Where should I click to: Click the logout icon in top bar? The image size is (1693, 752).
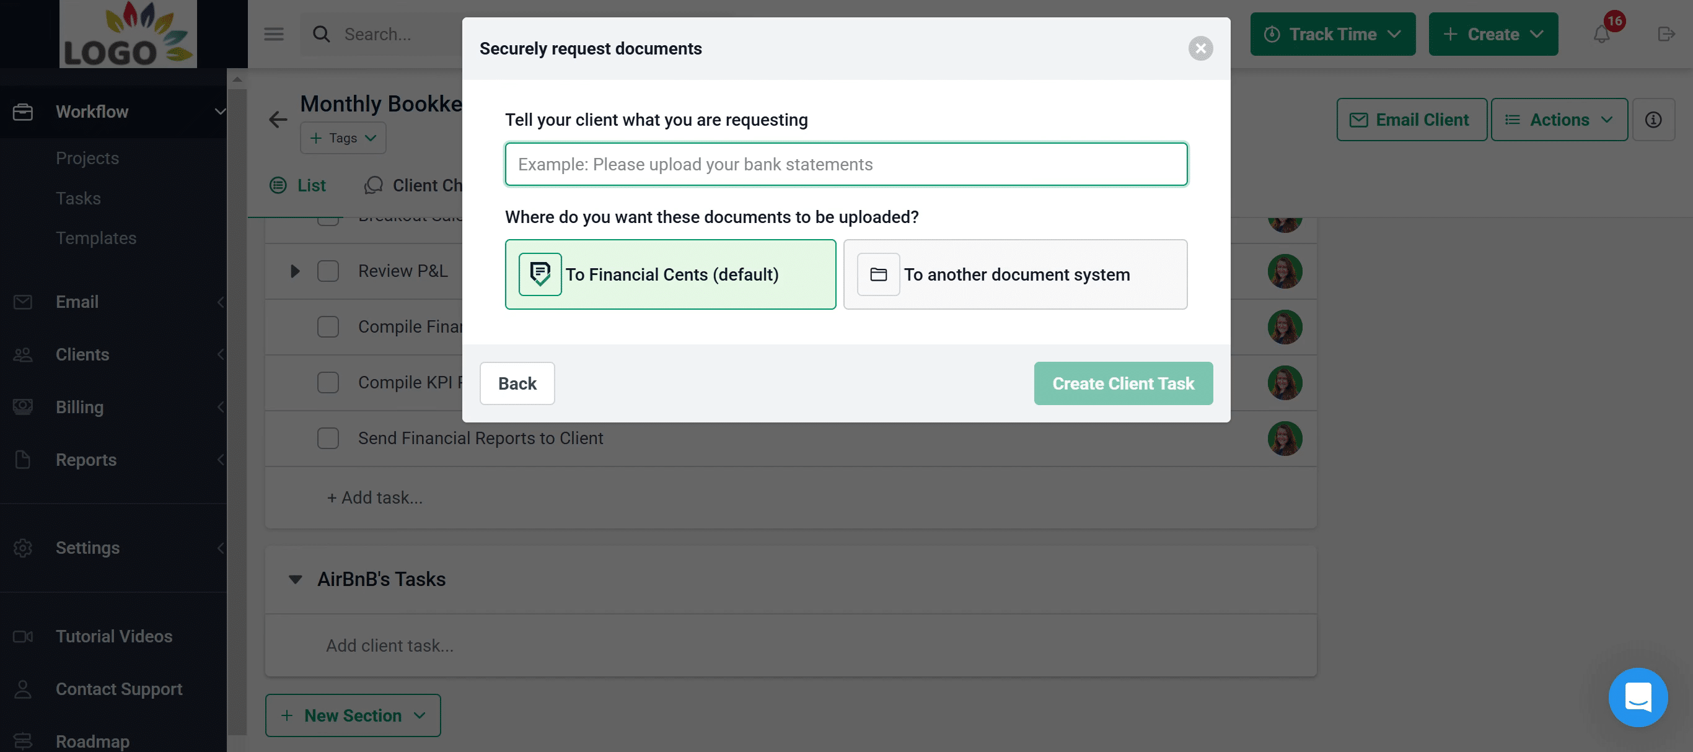[x=1665, y=34]
